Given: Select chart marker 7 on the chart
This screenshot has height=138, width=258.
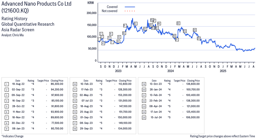Looking at the screenshot, I should (112, 42).
